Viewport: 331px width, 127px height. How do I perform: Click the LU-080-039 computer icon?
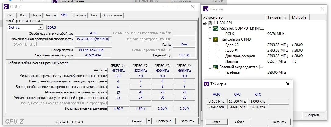tap(210, 23)
